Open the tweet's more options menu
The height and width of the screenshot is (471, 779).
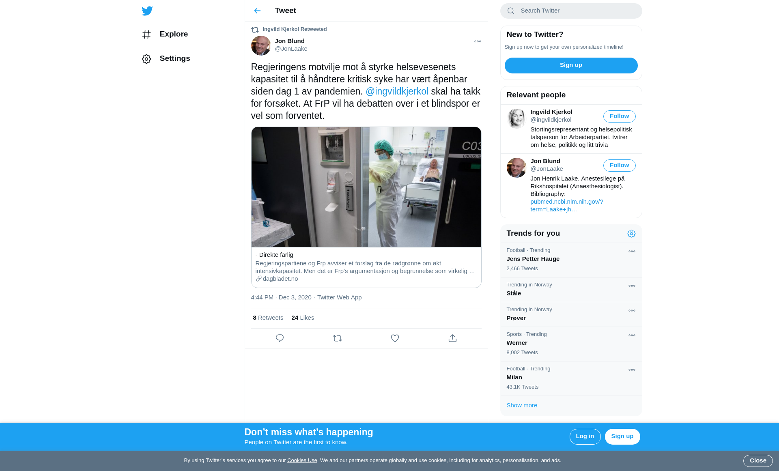pyautogui.click(x=478, y=41)
